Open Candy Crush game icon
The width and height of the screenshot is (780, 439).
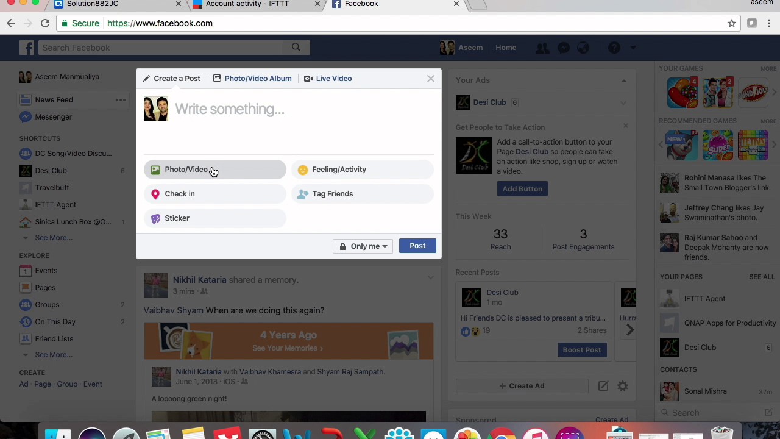[x=682, y=93]
